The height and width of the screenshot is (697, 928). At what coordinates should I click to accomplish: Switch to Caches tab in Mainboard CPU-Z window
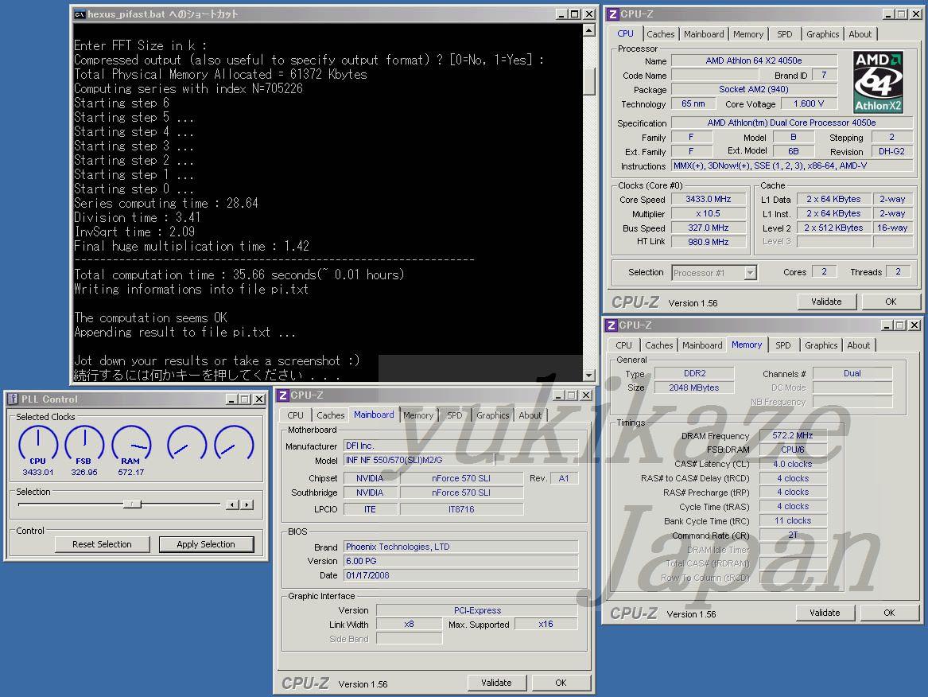tap(330, 415)
